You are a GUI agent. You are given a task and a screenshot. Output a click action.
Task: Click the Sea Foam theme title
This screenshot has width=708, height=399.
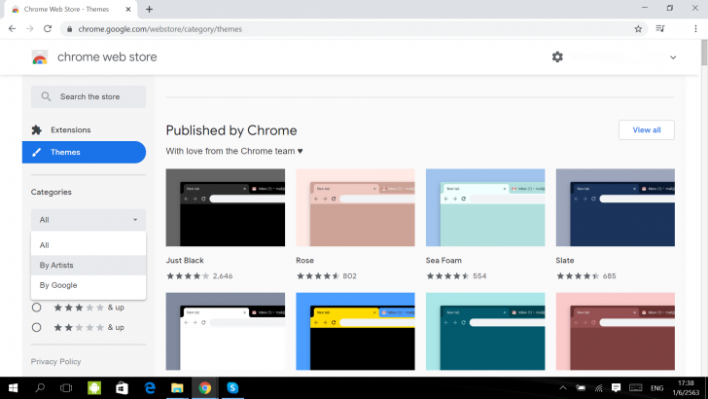click(443, 260)
